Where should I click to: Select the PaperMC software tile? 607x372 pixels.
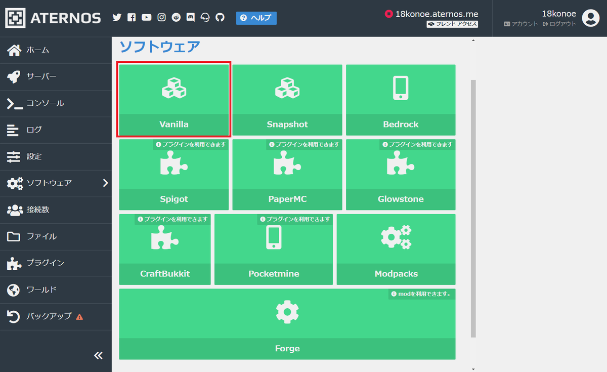[x=287, y=175]
